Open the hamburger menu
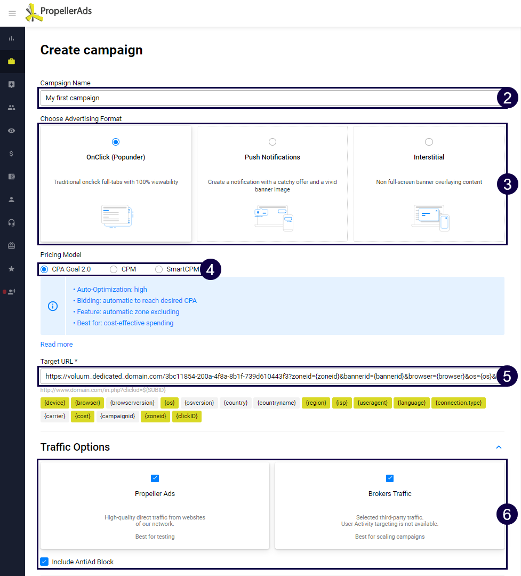The width and height of the screenshot is (521, 576). [12, 13]
